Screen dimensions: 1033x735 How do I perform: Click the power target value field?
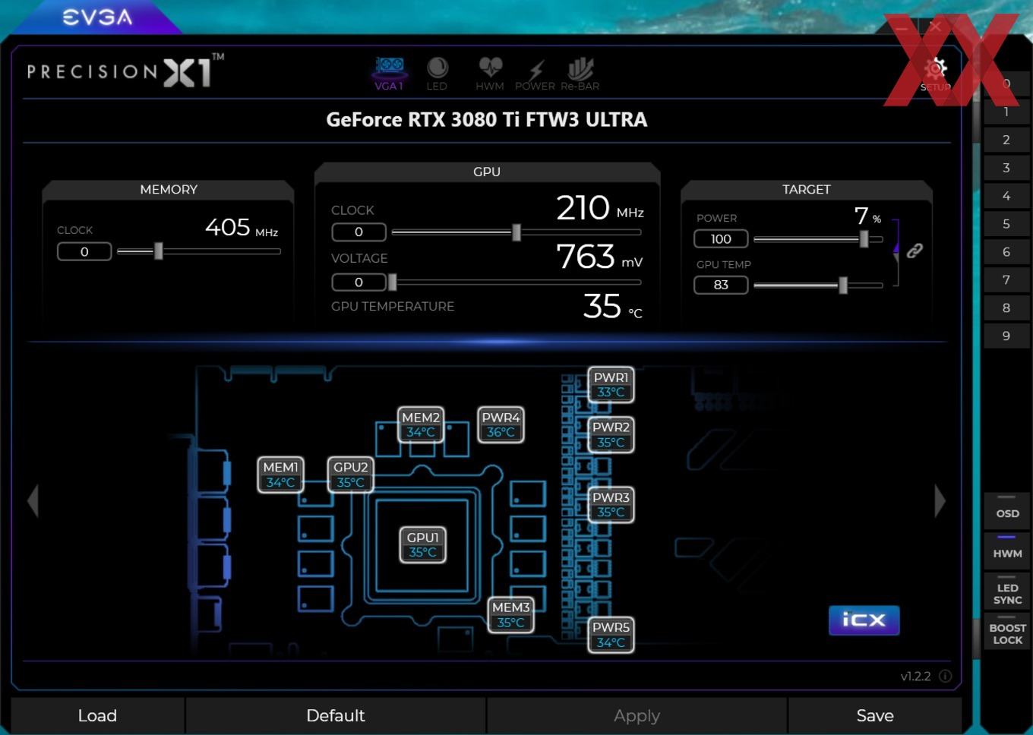point(721,238)
